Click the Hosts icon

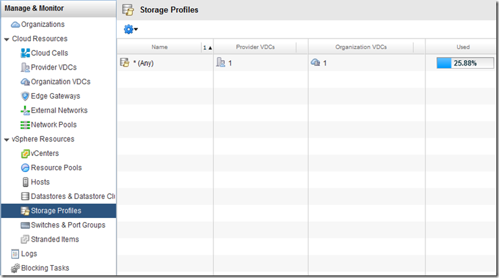pos(26,182)
